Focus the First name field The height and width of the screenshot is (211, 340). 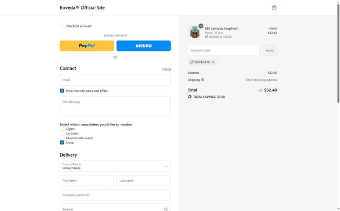pos(87,181)
